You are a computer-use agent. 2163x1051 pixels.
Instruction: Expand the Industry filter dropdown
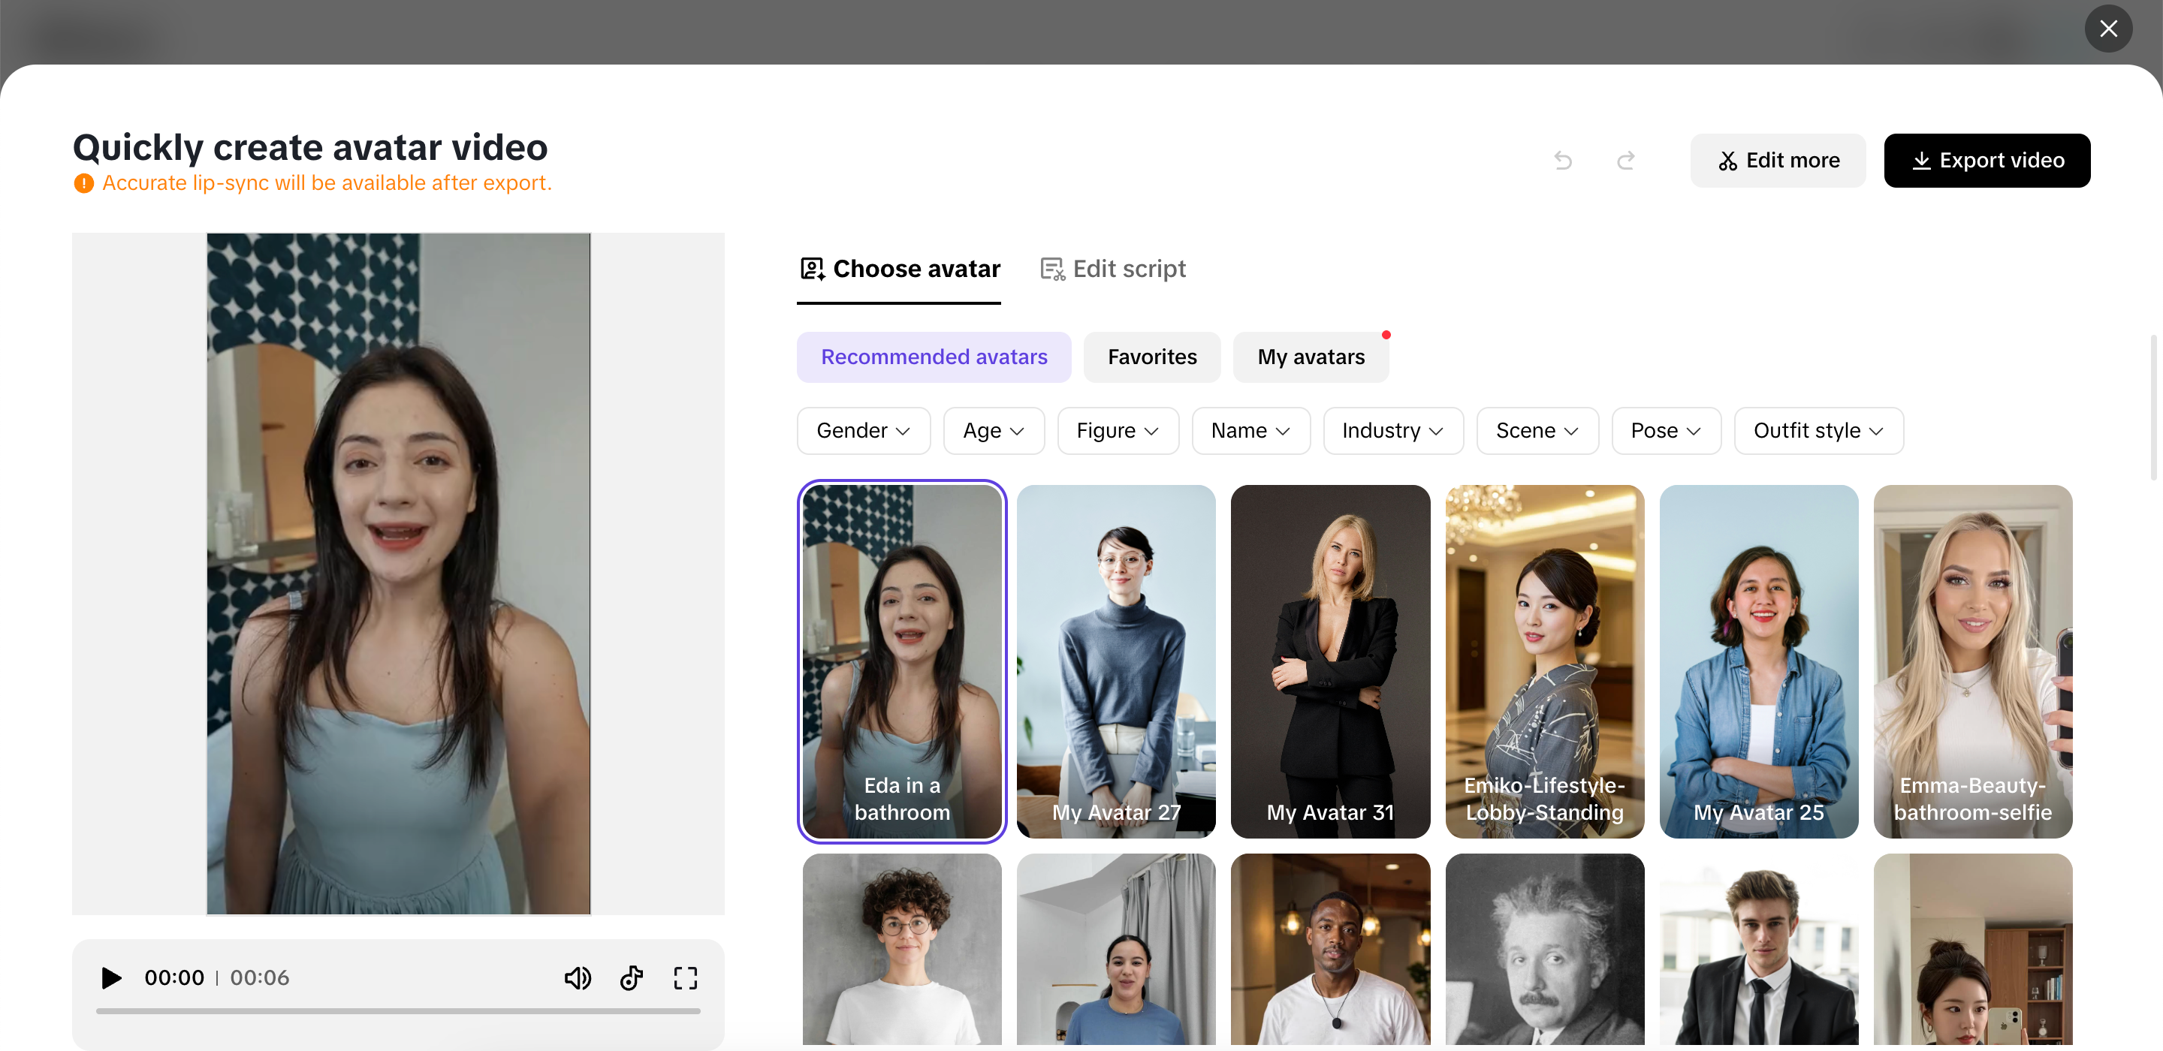(x=1392, y=431)
